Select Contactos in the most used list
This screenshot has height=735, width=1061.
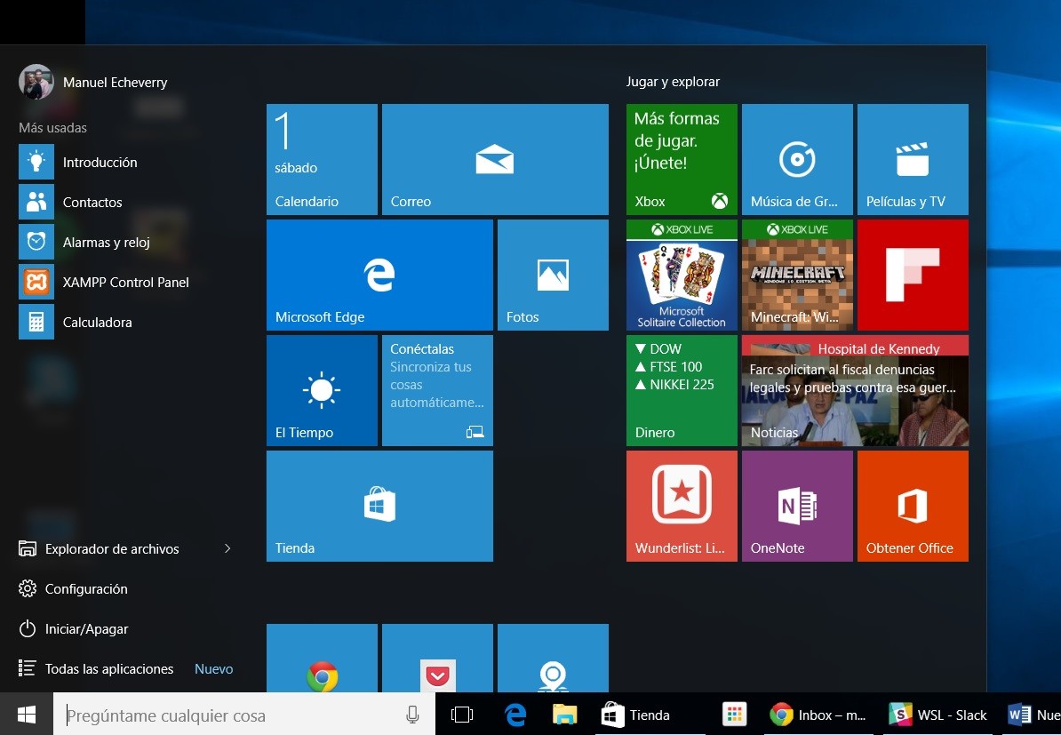pos(91,202)
